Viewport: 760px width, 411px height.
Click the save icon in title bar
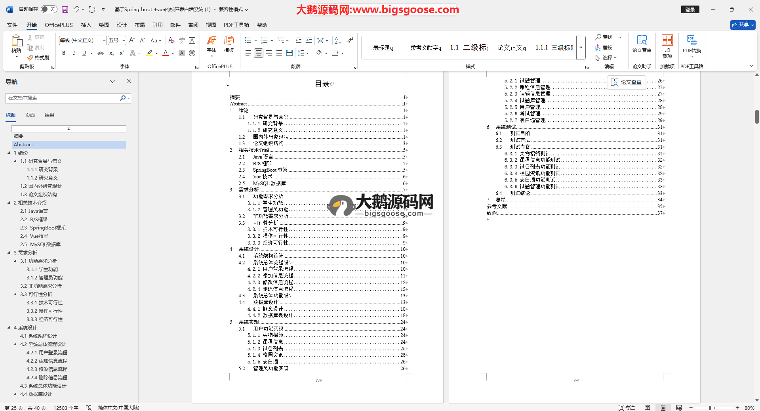point(65,9)
